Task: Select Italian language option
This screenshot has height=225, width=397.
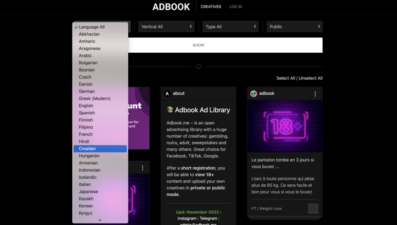Action: [100, 185]
